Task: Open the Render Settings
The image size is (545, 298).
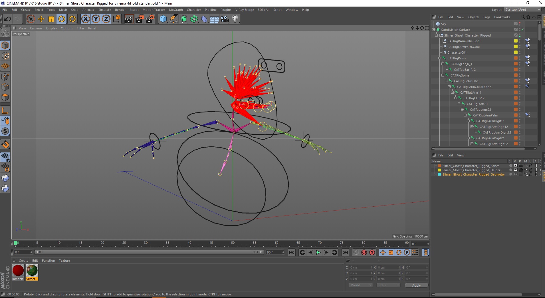Action: (150, 19)
